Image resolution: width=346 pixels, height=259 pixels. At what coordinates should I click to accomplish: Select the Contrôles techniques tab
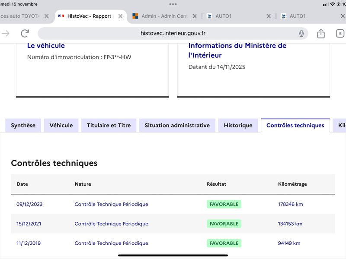pos(295,126)
